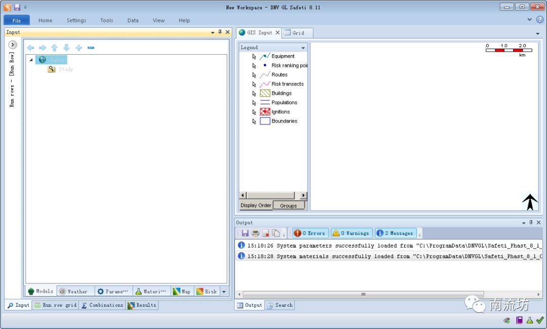Viewport: 547px width, 329px height.
Task: Click the plus icon in Input toolbar
Action: [x=79, y=48]
